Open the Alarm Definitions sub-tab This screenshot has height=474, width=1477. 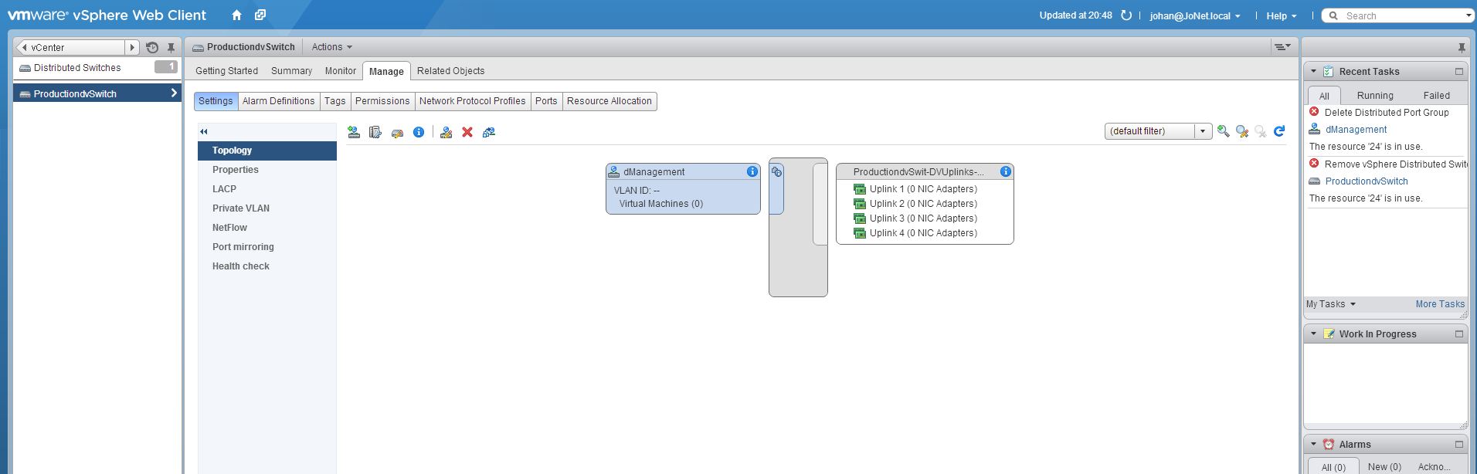pyautogui.click(x=279, y=101)
